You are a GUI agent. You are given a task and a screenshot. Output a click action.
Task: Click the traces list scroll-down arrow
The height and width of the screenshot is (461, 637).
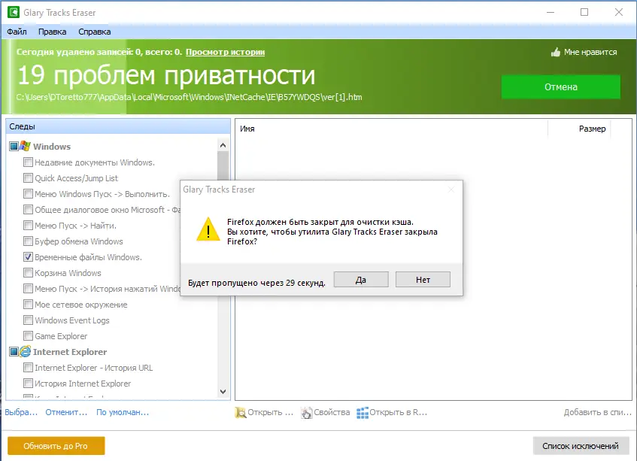point(223,392)
